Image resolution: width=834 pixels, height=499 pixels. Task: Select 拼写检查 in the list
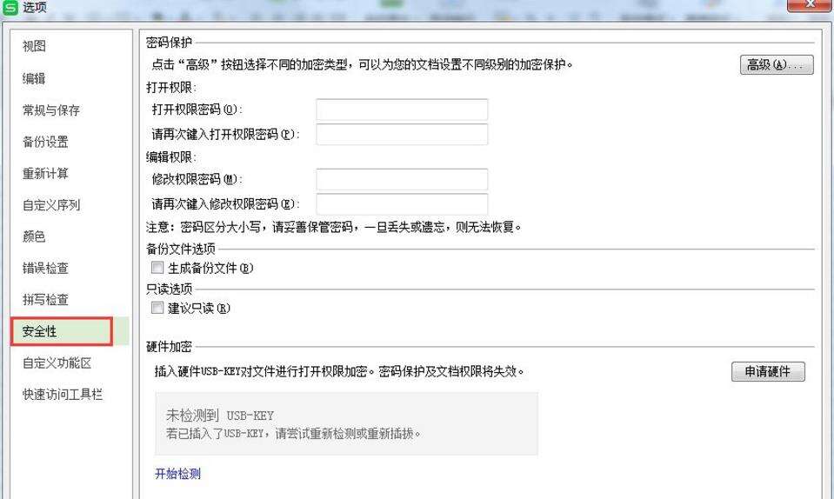point(45,300)
